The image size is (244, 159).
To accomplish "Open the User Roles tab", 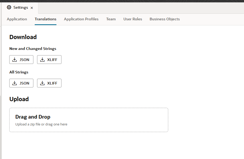I will tap(133, 19).
